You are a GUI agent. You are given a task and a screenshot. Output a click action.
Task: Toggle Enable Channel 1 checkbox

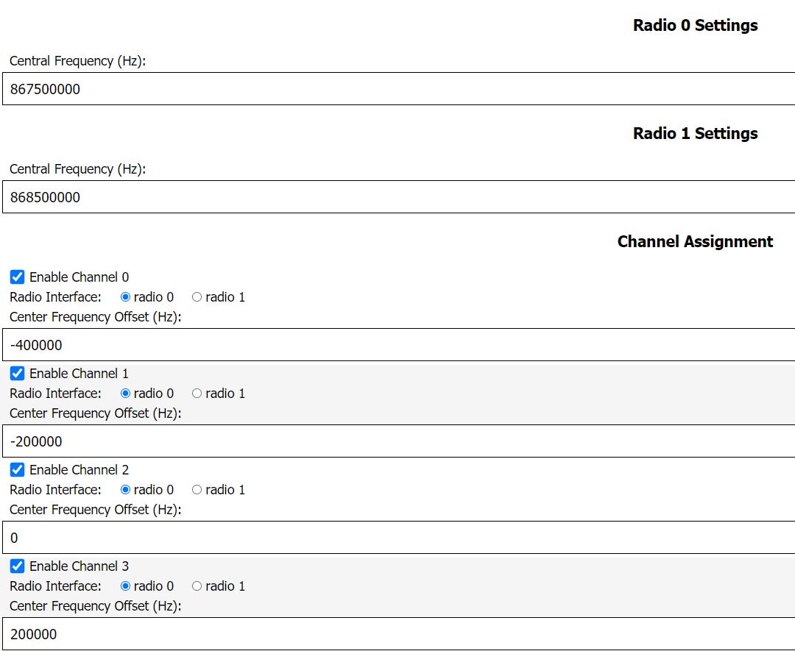point(17,374)
